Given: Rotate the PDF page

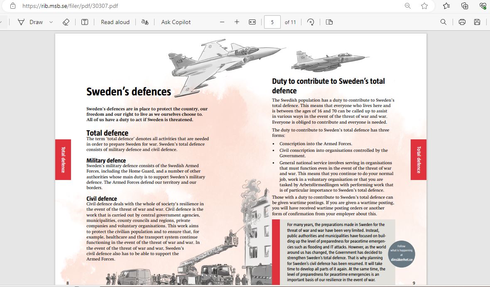Looking at the screenshot, I should point(311,22).
